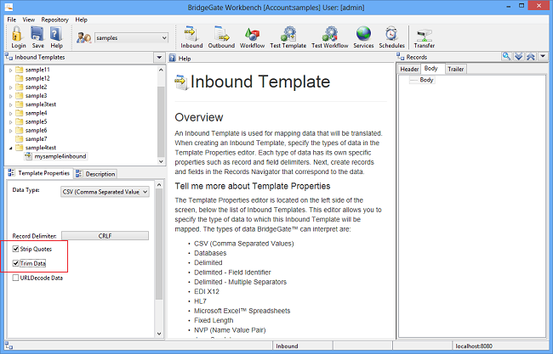
Task: Select the sample6 folder
Action: click(x=36, y=130)
